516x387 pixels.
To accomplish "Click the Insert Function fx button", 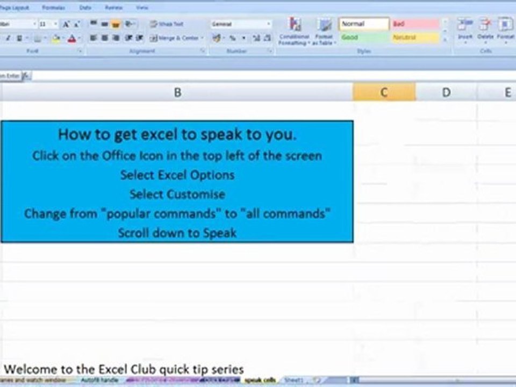I will [27, 76].
